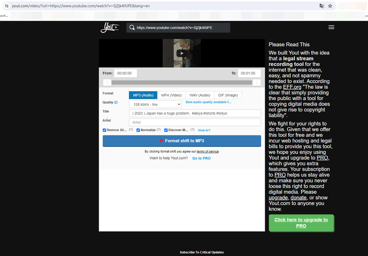Open the EFF.org link
This screenshot has height=256, width=368.
[x=292, y=87]
